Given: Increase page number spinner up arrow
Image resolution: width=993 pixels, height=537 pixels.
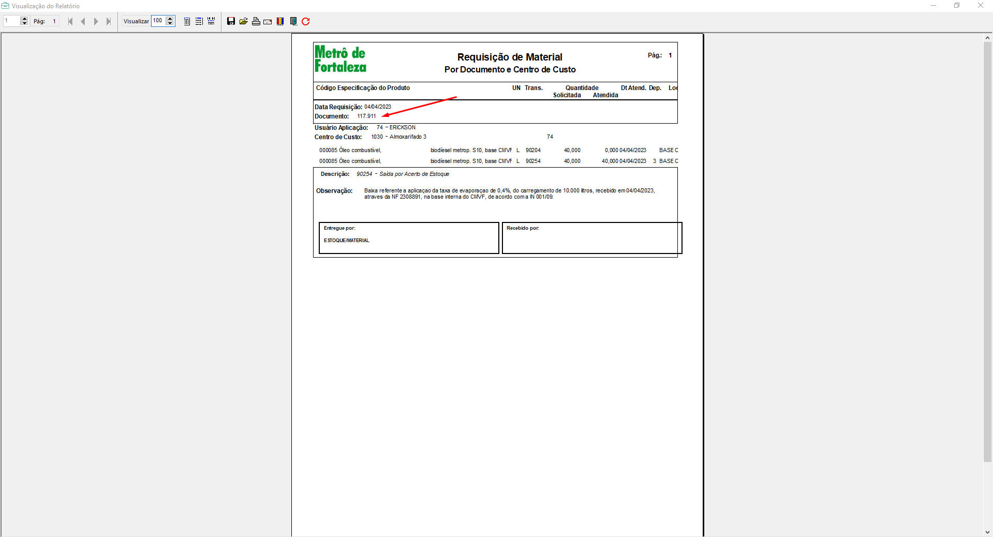Looking at the screenshot, I should [x=24, y=19].
